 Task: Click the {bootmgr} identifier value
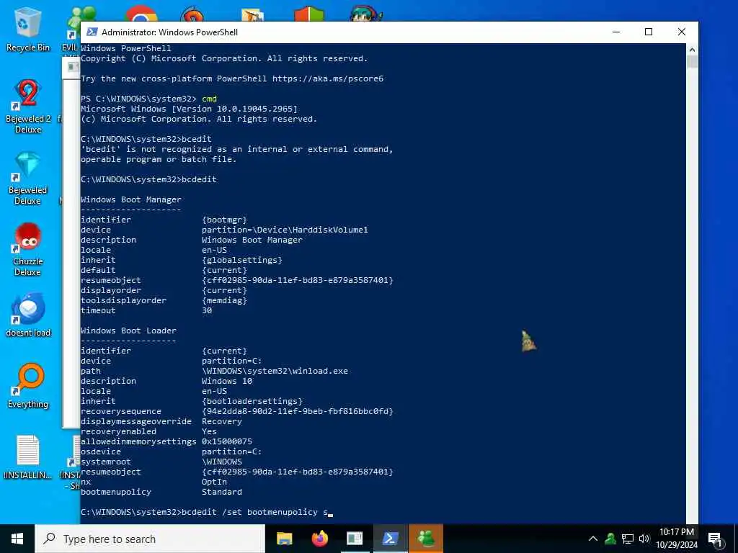click(x=225, y=220)
